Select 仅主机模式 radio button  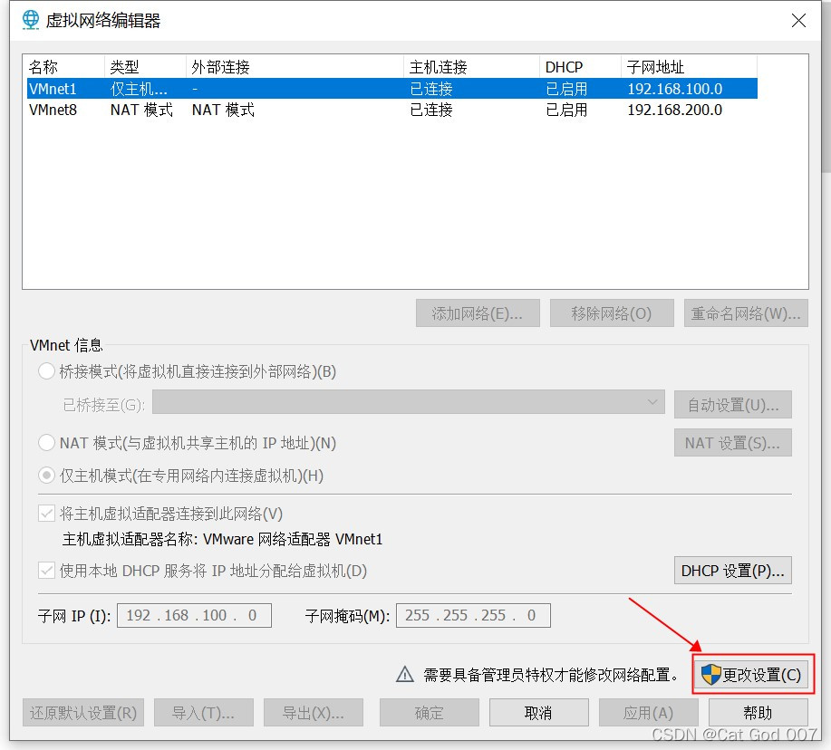46,476
